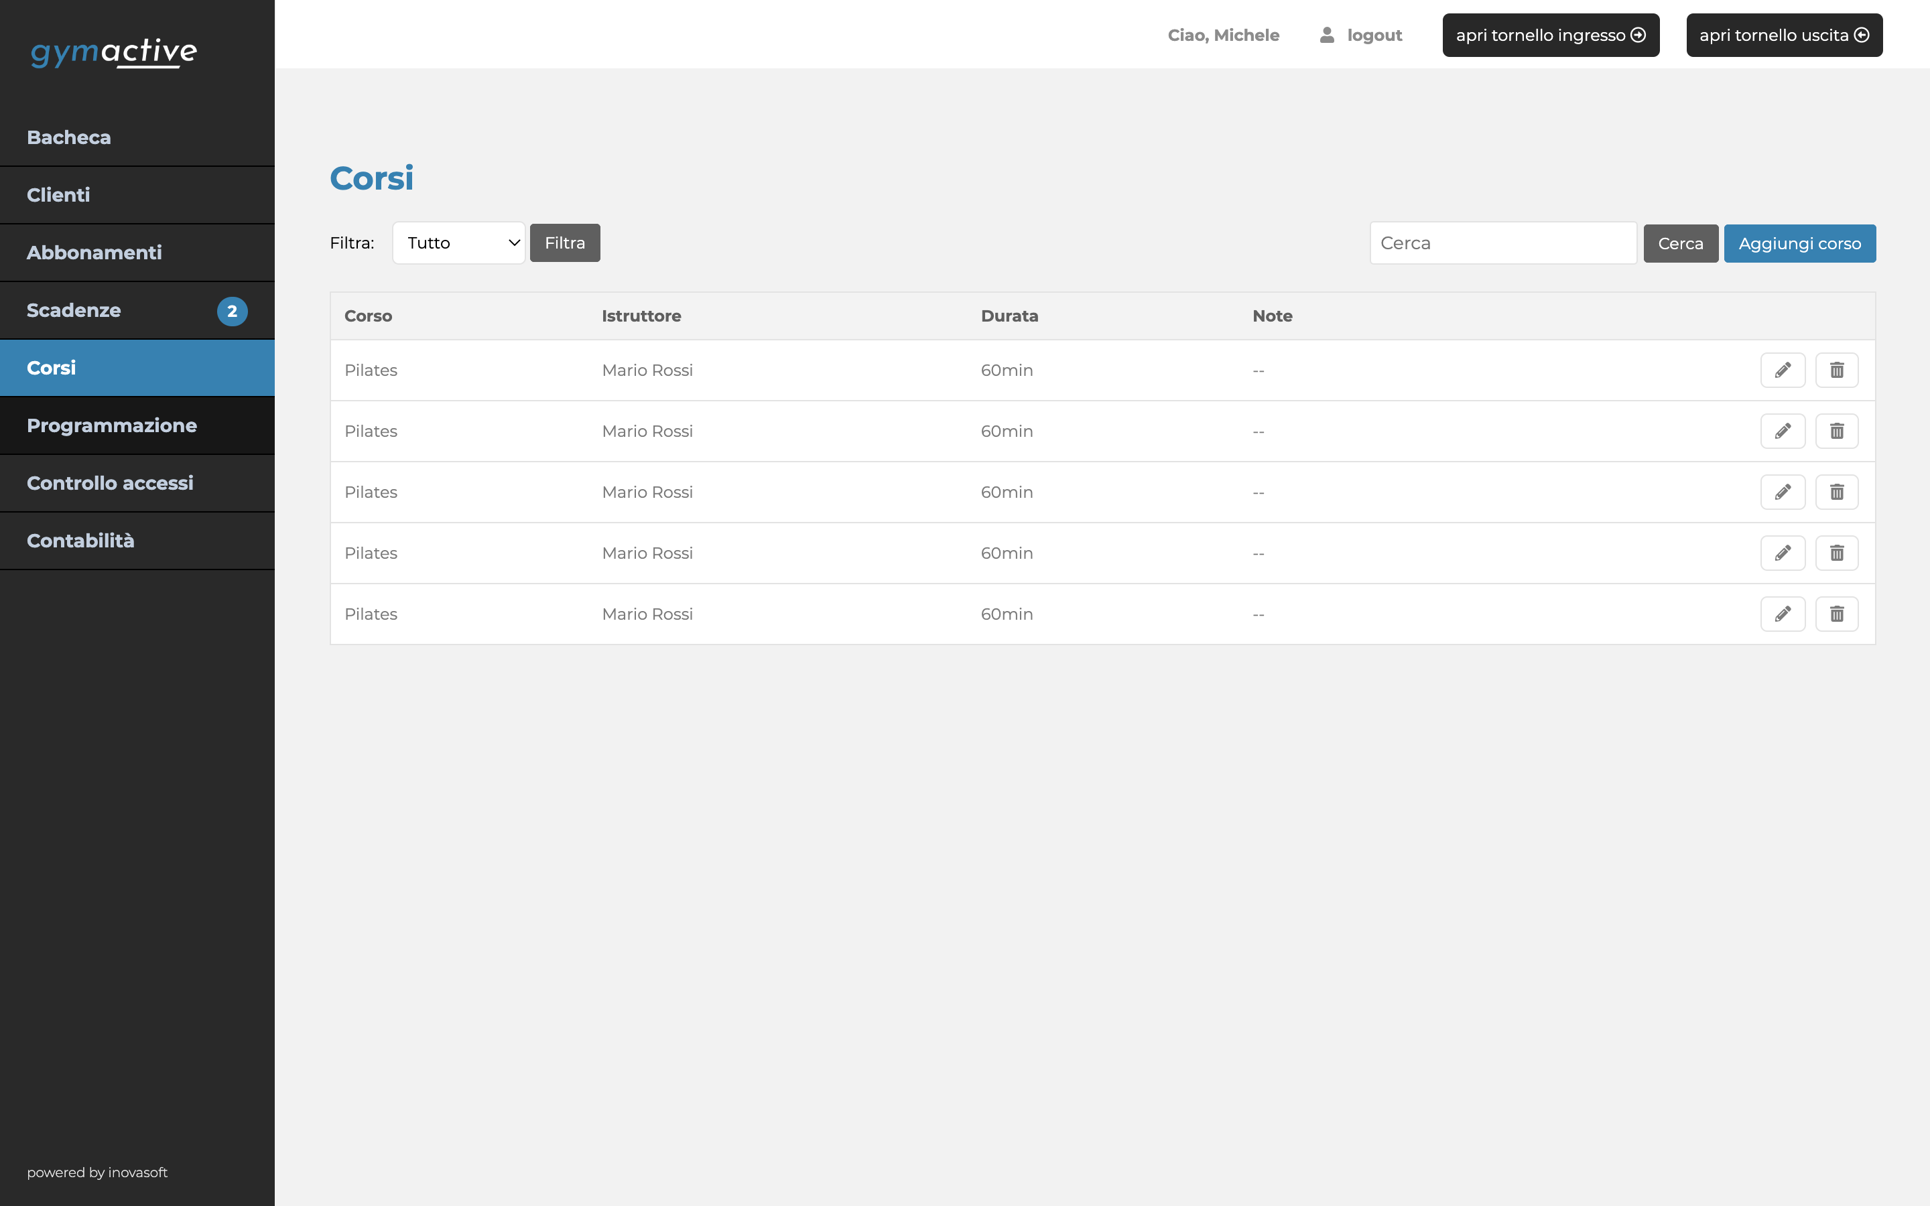Screen dimensions: 1930x1206
Task: Click powered by inovasoft footer text
Action: (97, 1172)
